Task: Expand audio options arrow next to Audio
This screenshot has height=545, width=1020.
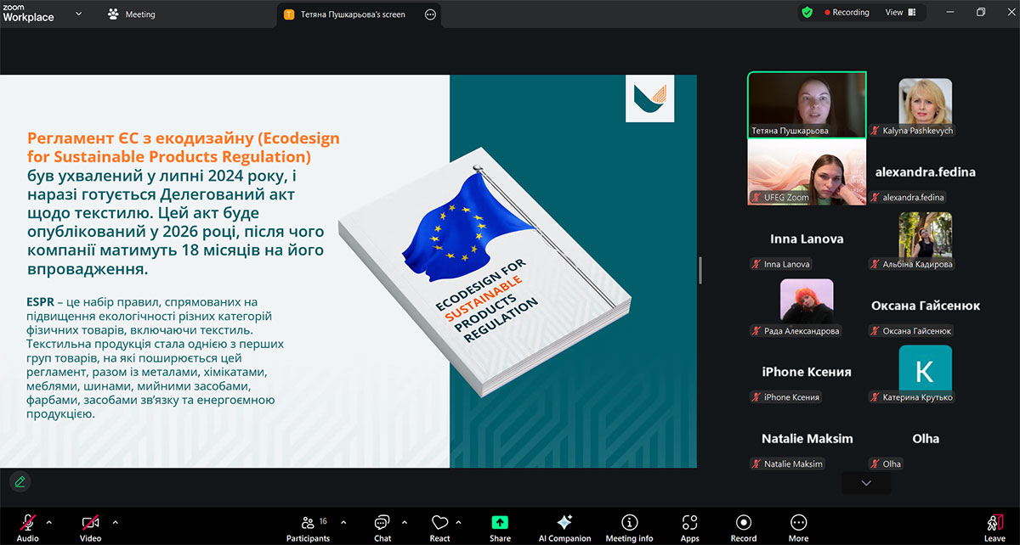Action: 48,522
